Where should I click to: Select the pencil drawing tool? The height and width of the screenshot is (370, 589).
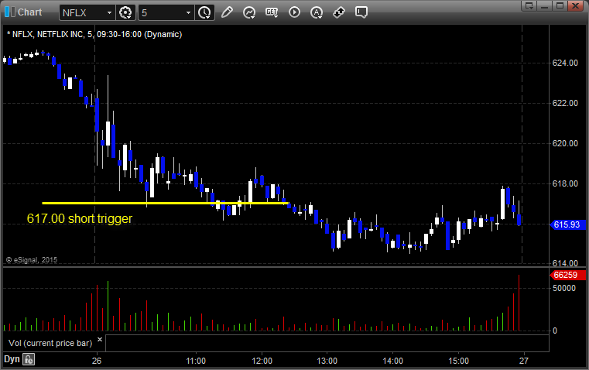pyautogui.click(x=227, y=12)
